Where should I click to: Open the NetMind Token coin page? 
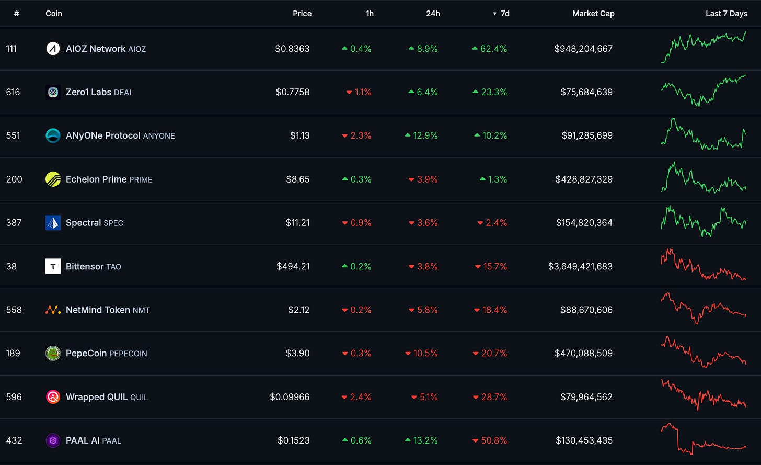(108, 310)
